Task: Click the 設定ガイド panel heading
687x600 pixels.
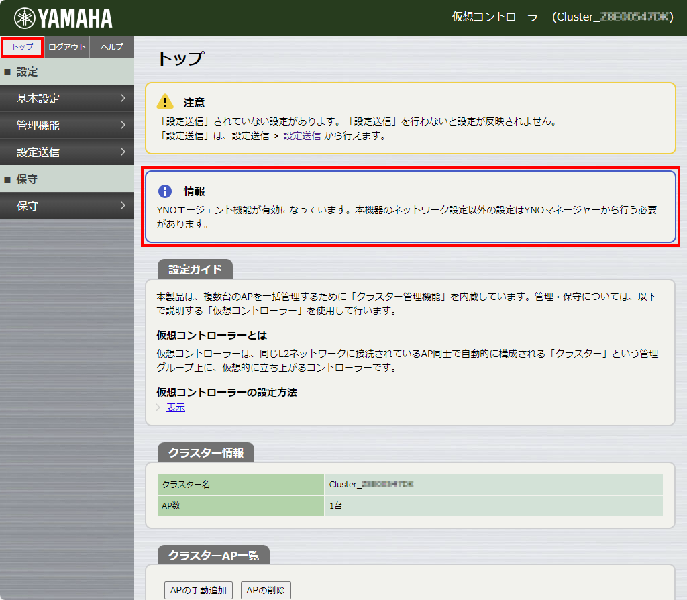Action: [195, 270]
